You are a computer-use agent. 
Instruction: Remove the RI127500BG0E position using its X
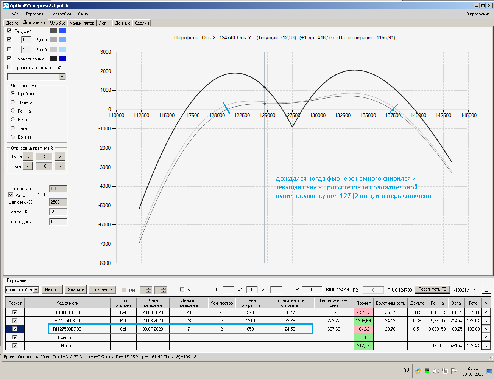tap(486, 329)
